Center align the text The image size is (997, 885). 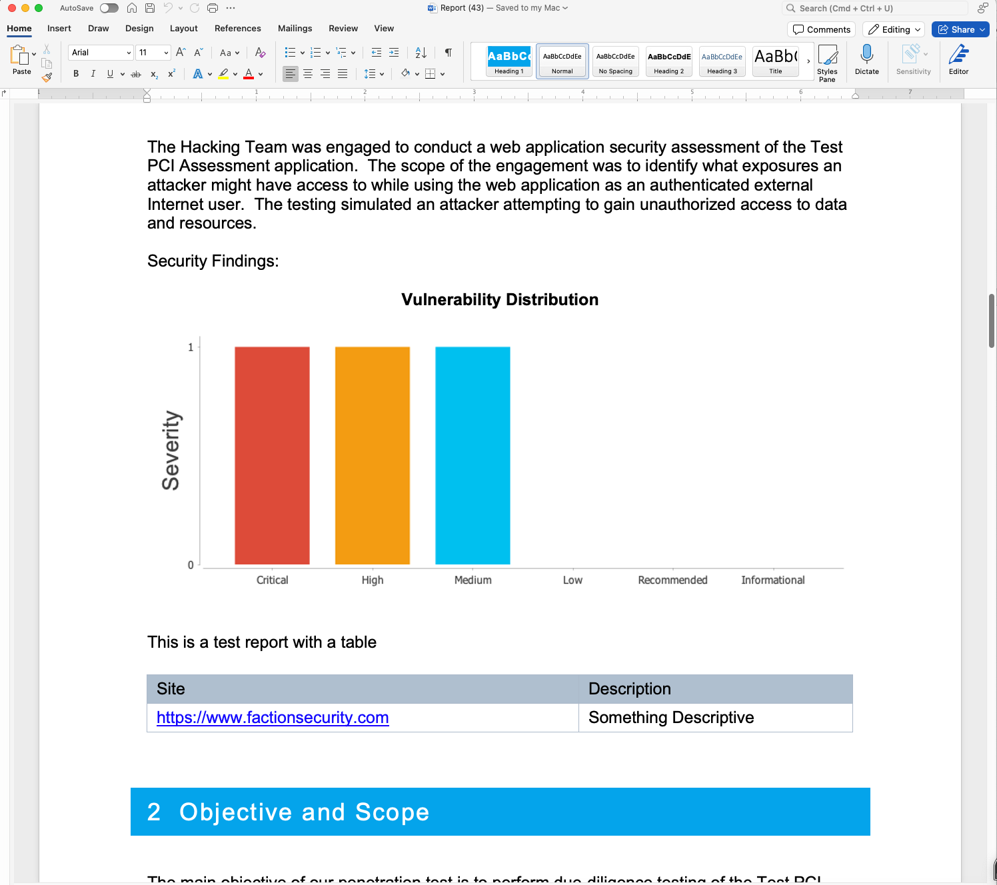click(x=308, y=74)
